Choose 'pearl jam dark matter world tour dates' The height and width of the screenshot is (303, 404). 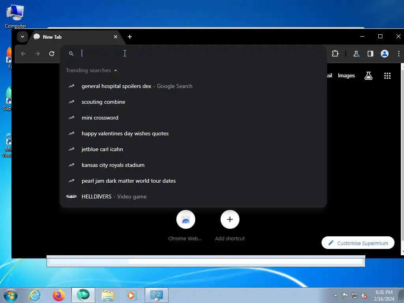coord(193,181)
